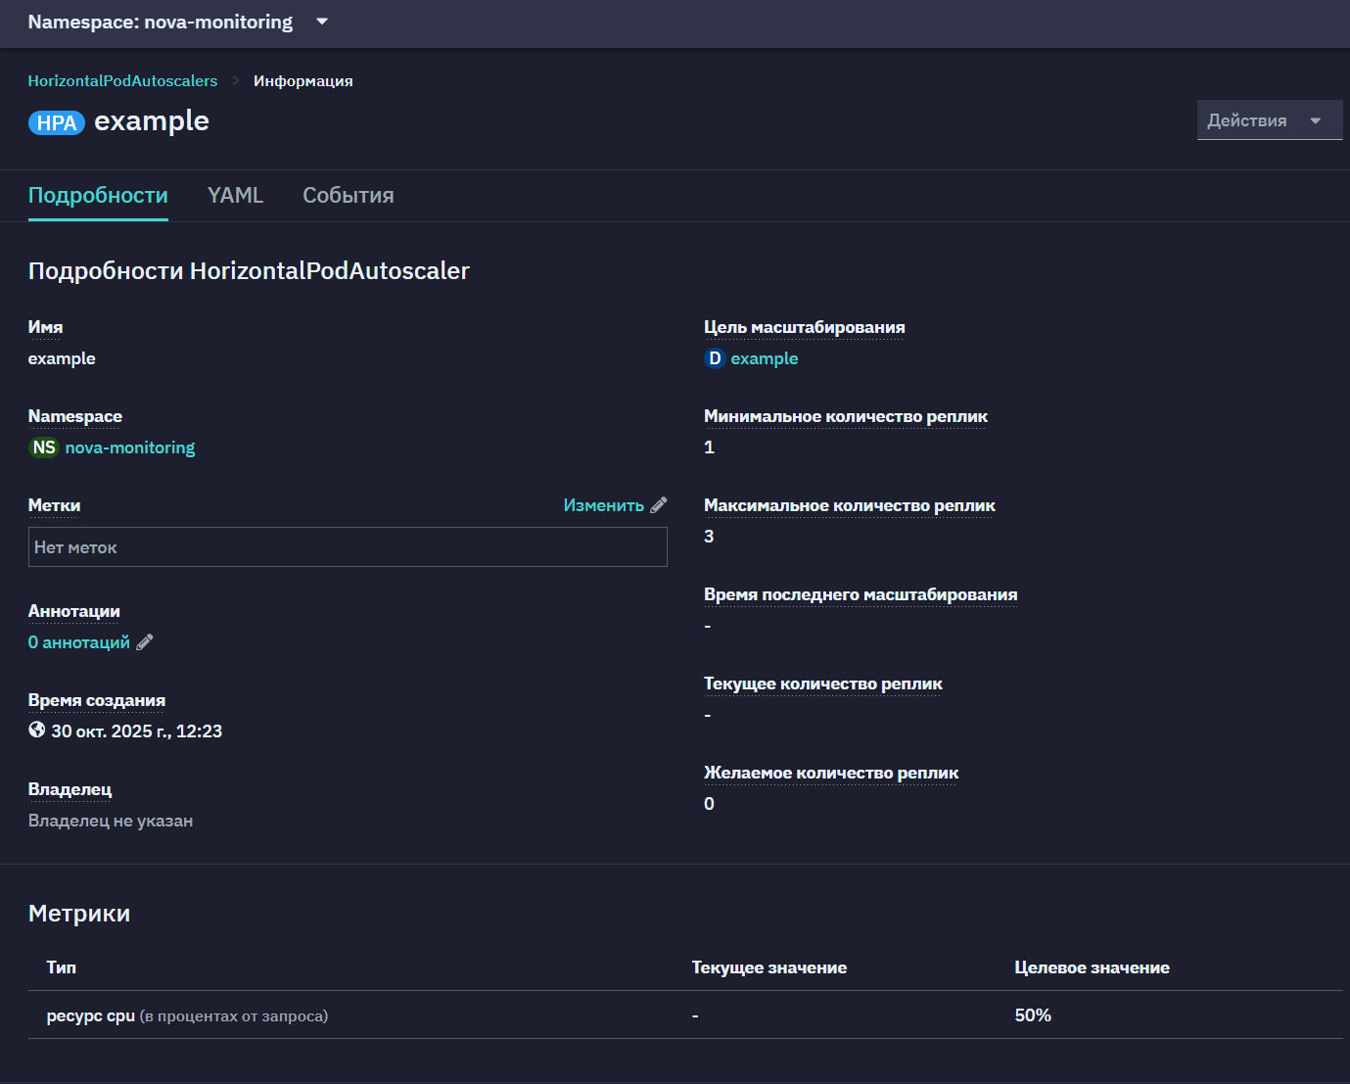Click the Подробности HorizontalPodAutoscaler heading
This screenshot has height=1084, width=1350.
click(250, 271)
